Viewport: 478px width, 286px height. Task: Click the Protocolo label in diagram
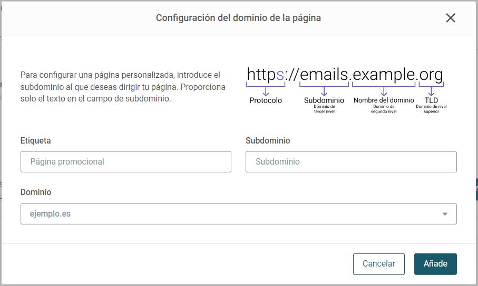pyautogui.click(x=266, y=100)
